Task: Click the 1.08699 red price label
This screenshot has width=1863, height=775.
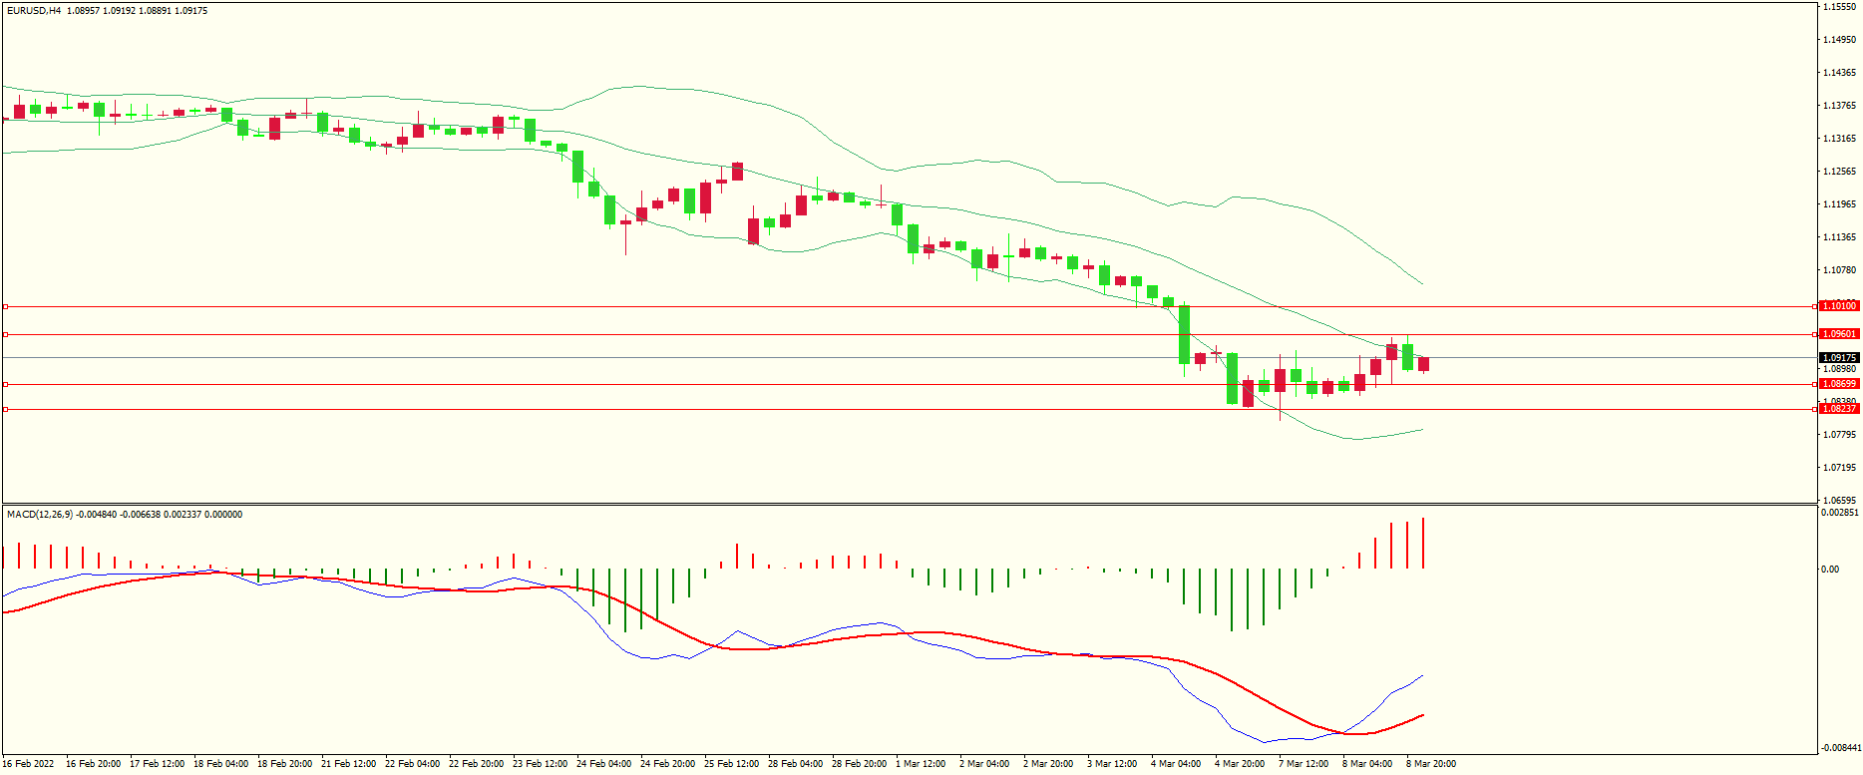Action: tap(1838, 384)
